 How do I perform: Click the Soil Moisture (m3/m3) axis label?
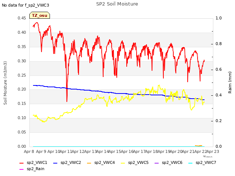click(5, 83)
